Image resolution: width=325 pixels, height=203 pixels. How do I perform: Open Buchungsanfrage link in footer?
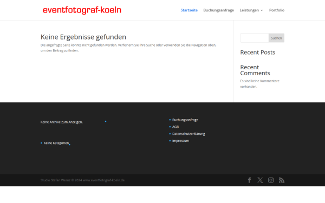185,120
